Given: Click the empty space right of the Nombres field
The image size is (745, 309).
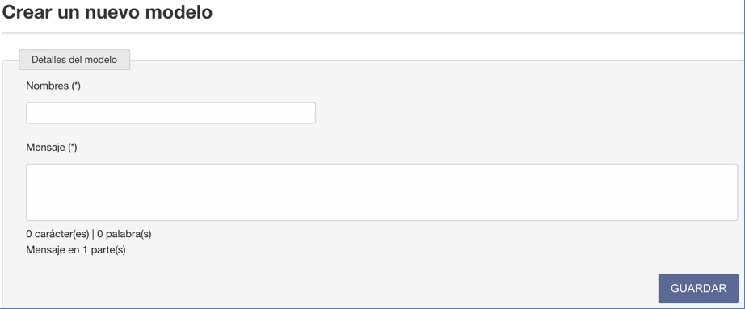Looking at the screenshot, I should [523, 113].
